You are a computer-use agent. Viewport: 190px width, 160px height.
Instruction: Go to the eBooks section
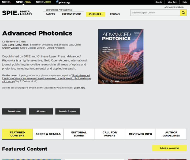[115, 14]
